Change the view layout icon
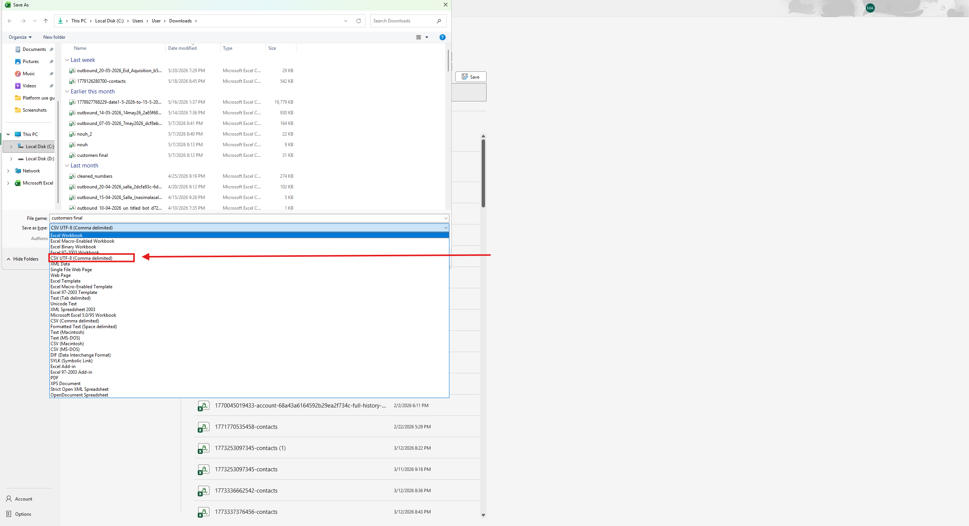969x526 pixels. tap(419, 37)
